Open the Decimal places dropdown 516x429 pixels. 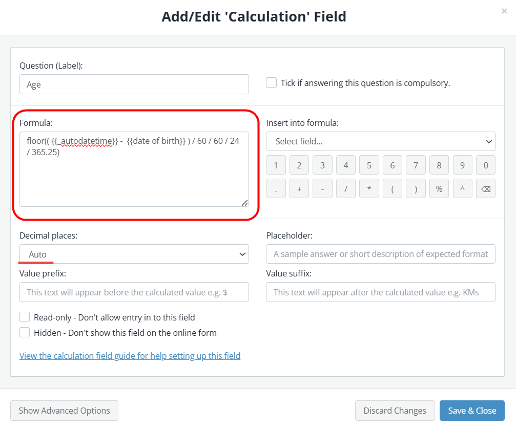134,254
